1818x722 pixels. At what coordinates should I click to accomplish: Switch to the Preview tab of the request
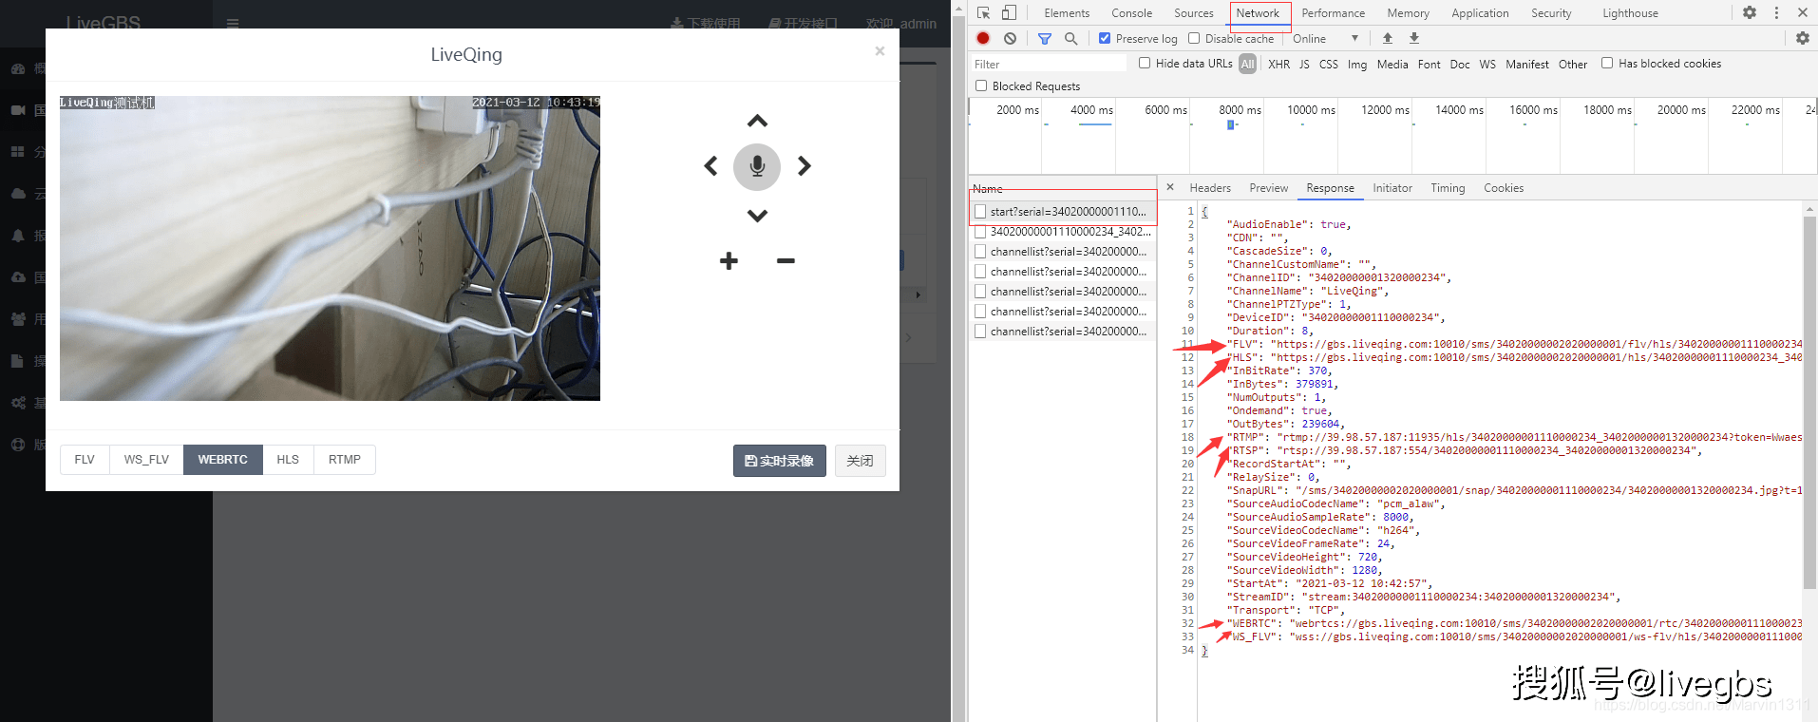point(1269,188)
